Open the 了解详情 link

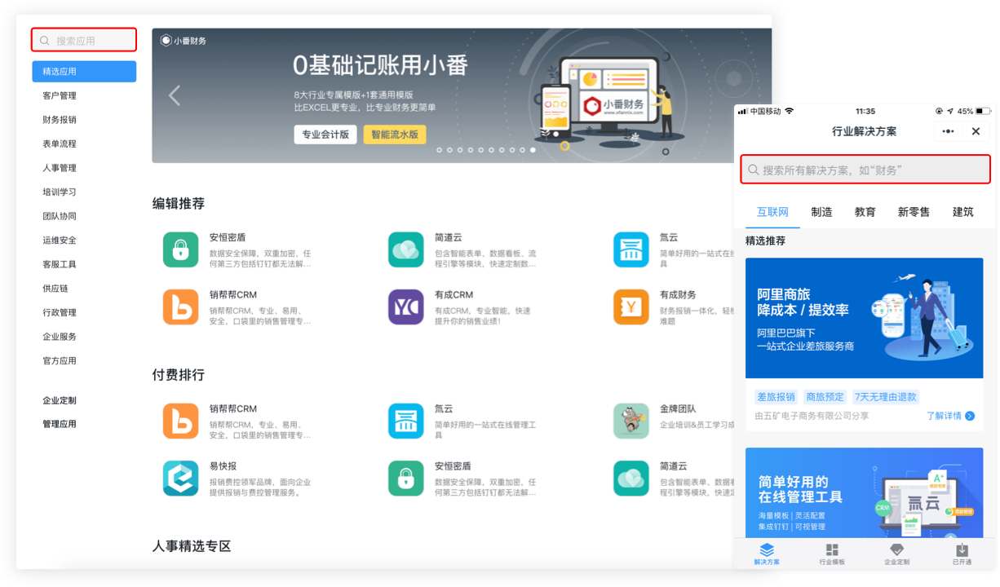click(x=944, y=416)
